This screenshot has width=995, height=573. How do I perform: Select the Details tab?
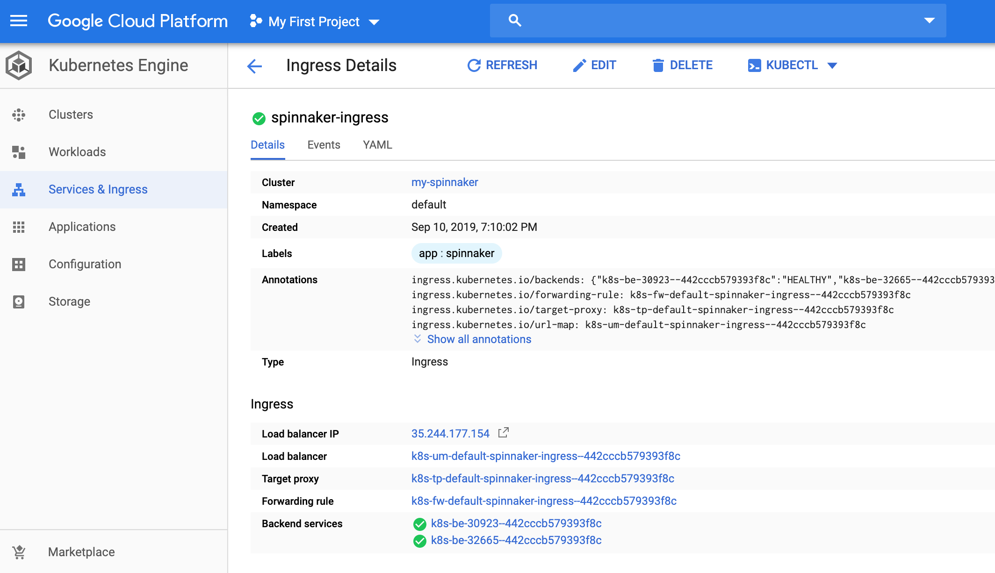267,145
